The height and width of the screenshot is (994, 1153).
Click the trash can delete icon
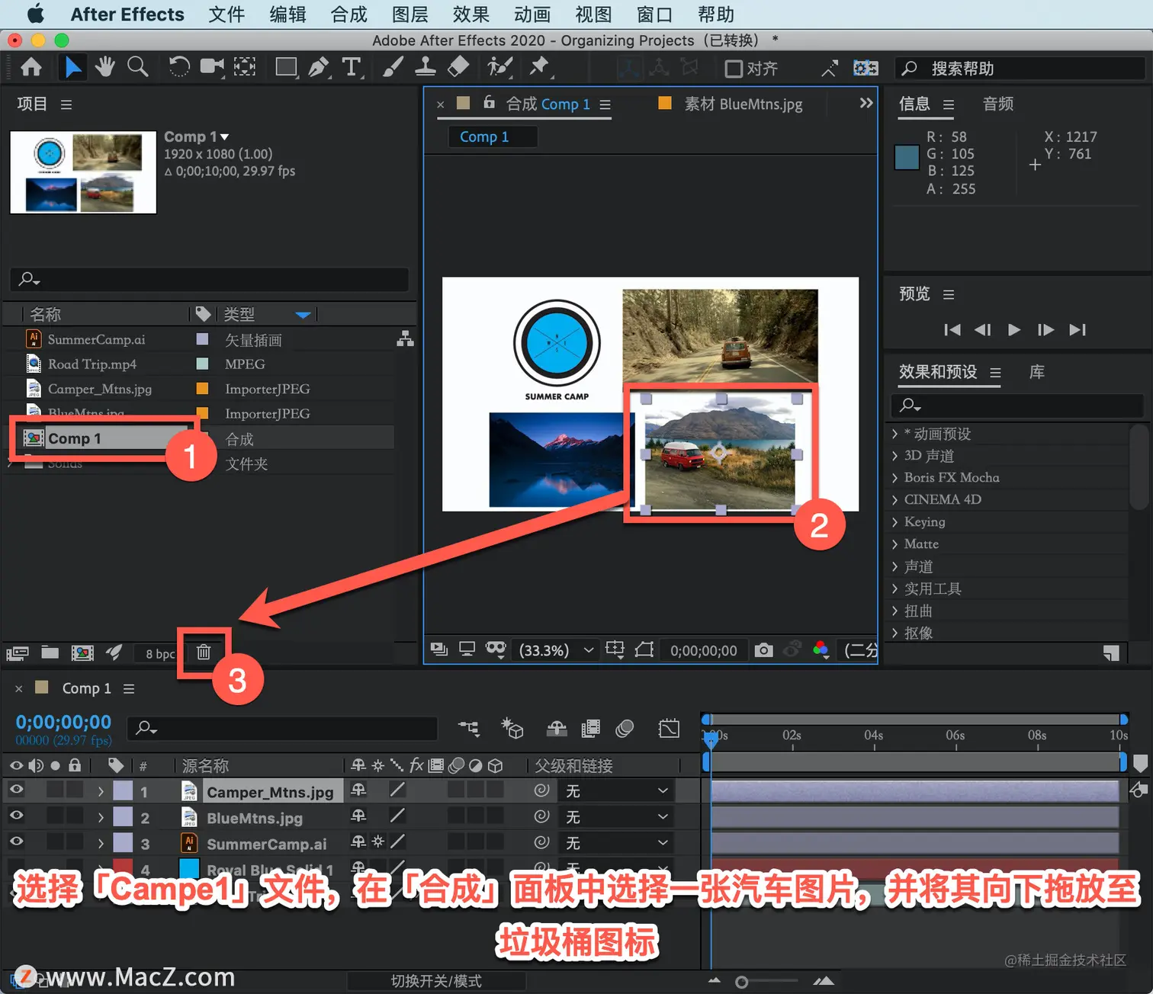pos(204,652)
